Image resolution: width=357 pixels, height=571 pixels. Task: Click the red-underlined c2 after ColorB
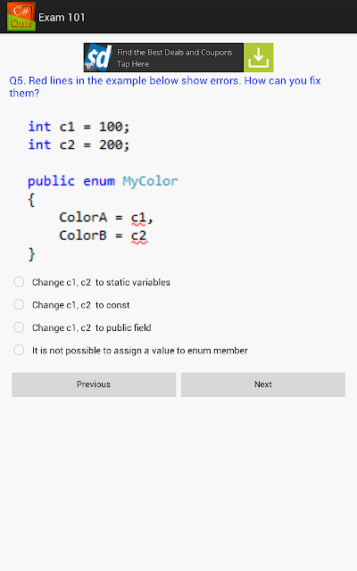[139, 236]
